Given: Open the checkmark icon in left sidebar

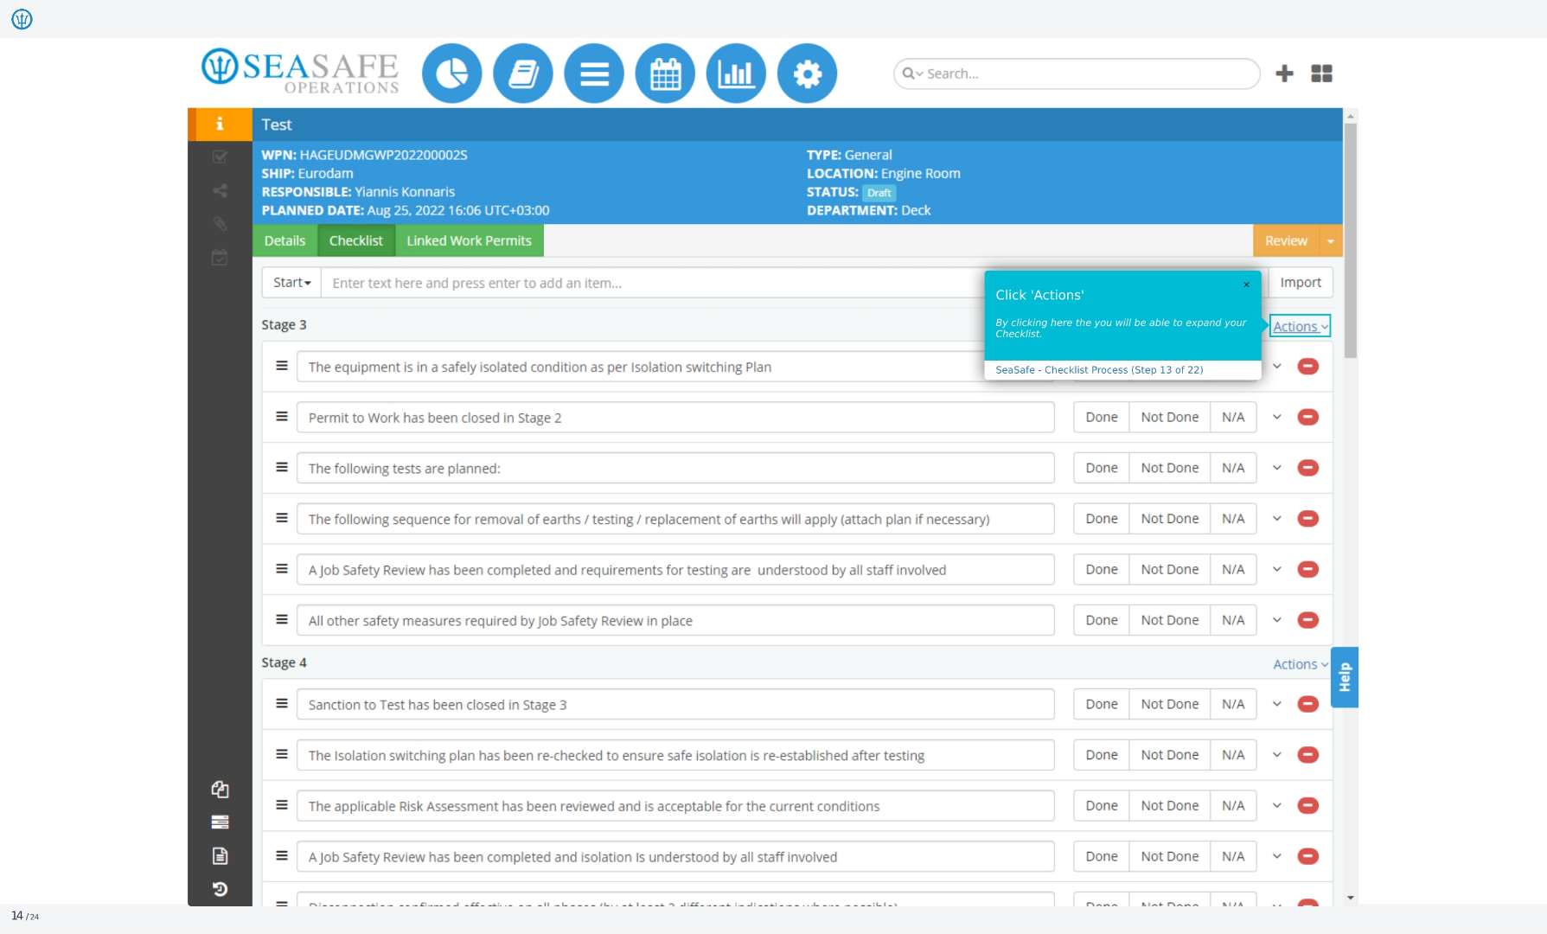Looking at the screenshot, I should click(220, 157).
